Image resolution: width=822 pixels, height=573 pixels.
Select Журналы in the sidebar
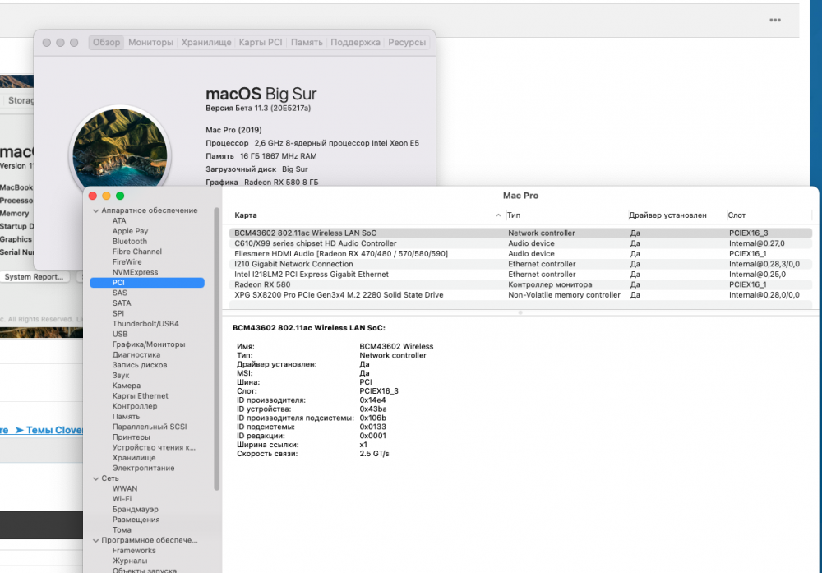130,561
